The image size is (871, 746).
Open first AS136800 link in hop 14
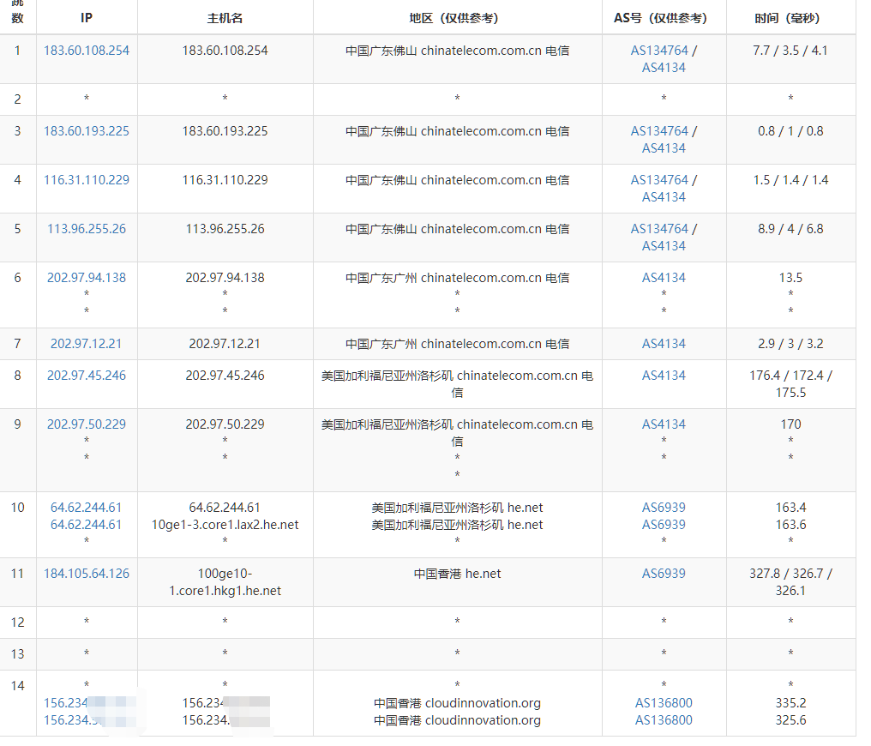coord(664,703)
